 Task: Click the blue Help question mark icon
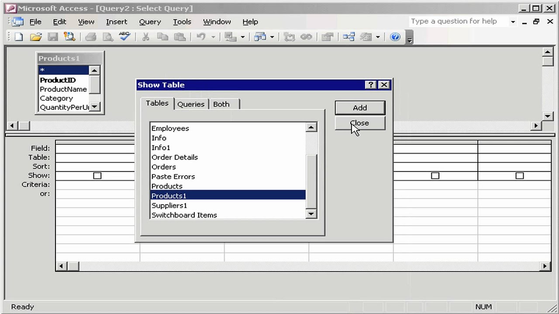pyautogui.click(x=395, y=37)
